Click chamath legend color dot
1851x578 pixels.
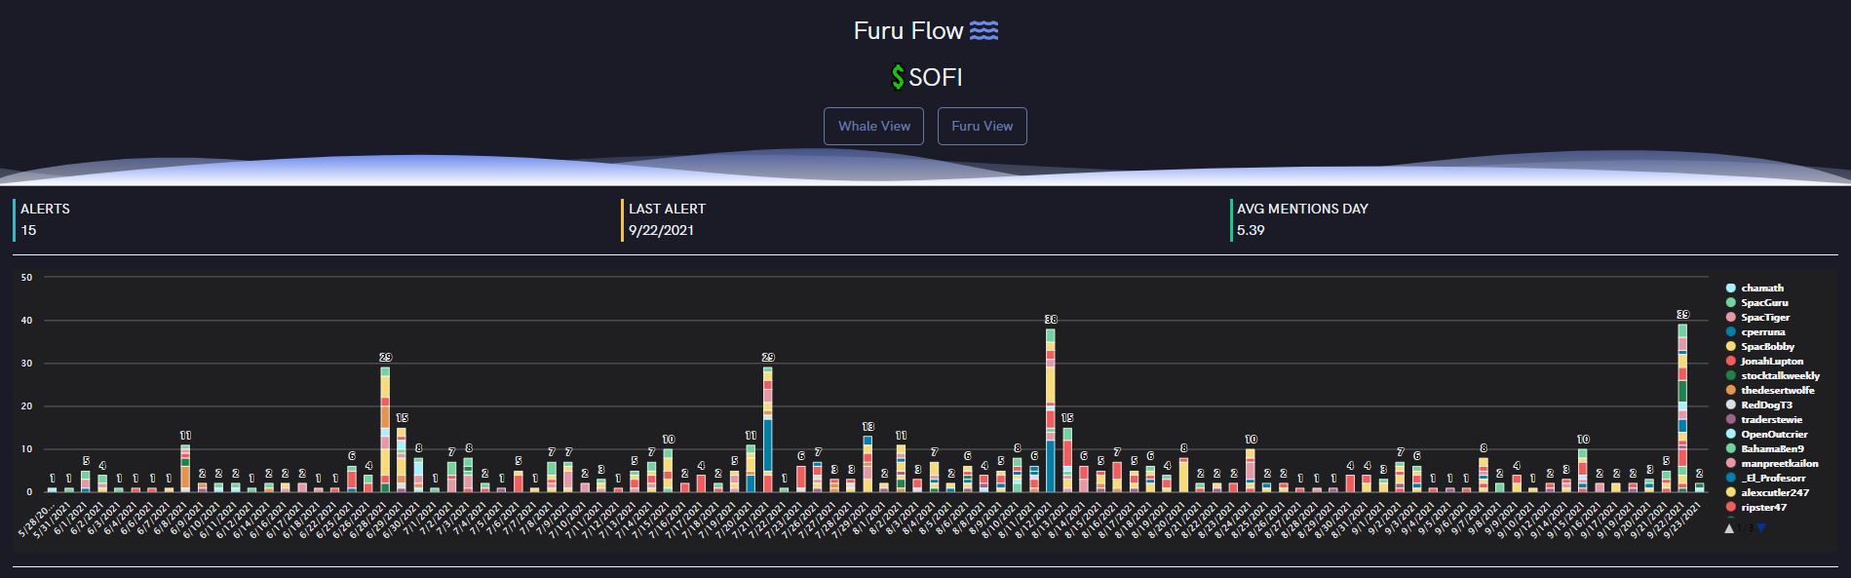click(1730, 288)
